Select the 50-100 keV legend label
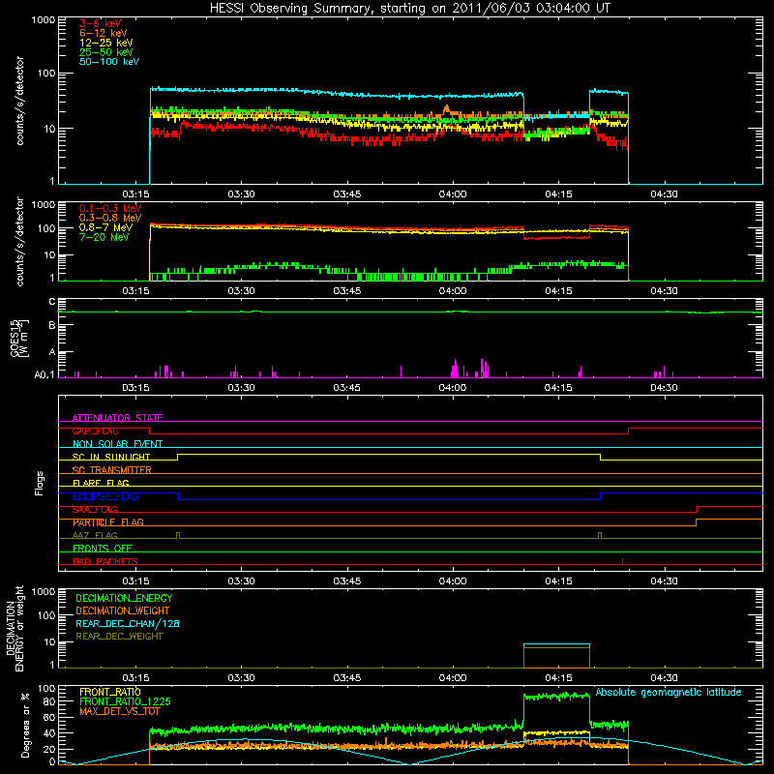Screen dimensions: 774x774 coord(109,62)
